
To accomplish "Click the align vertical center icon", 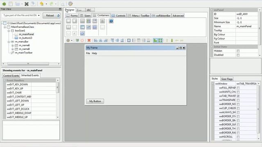I will tap(117, 40).
